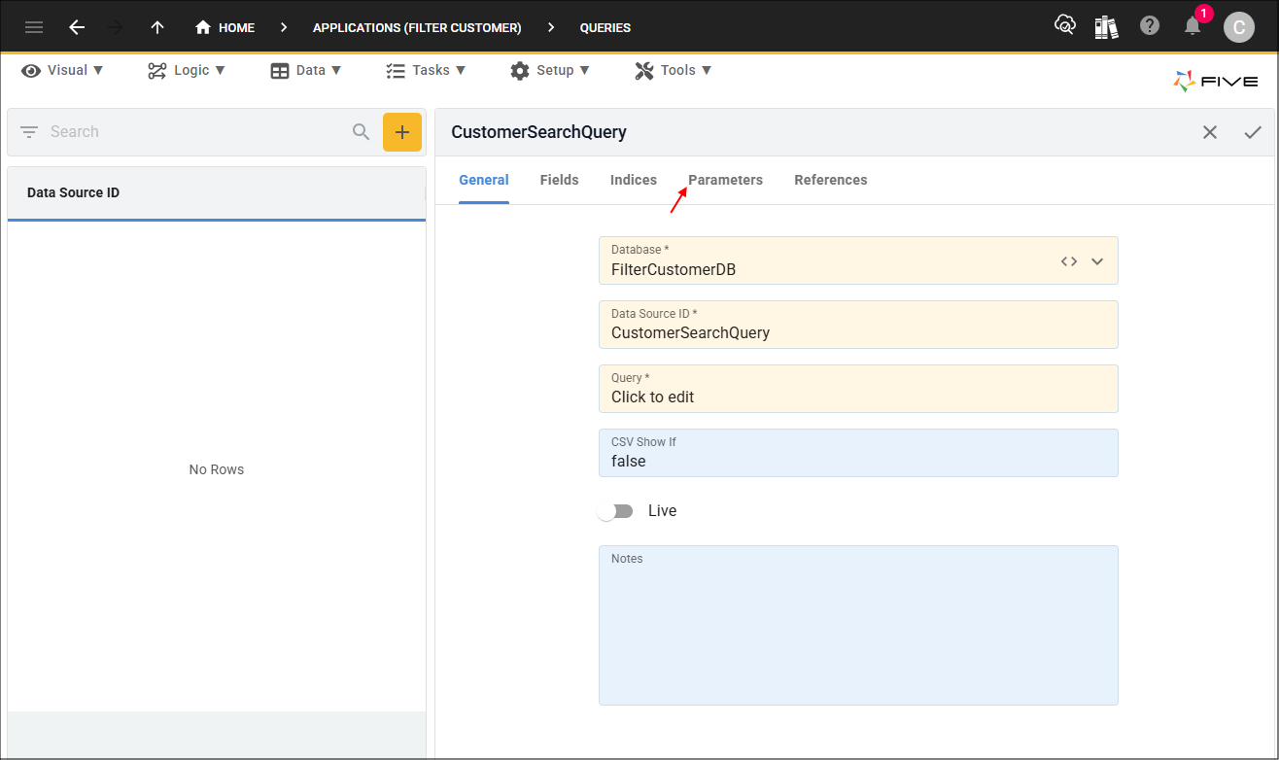Open code editor icon in Database field
The height and width of the screenshot is (760, 1279).
point(1069,261)
